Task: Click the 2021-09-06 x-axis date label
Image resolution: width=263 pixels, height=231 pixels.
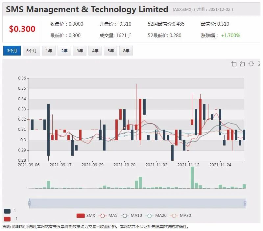Action: tap(29, 165)
